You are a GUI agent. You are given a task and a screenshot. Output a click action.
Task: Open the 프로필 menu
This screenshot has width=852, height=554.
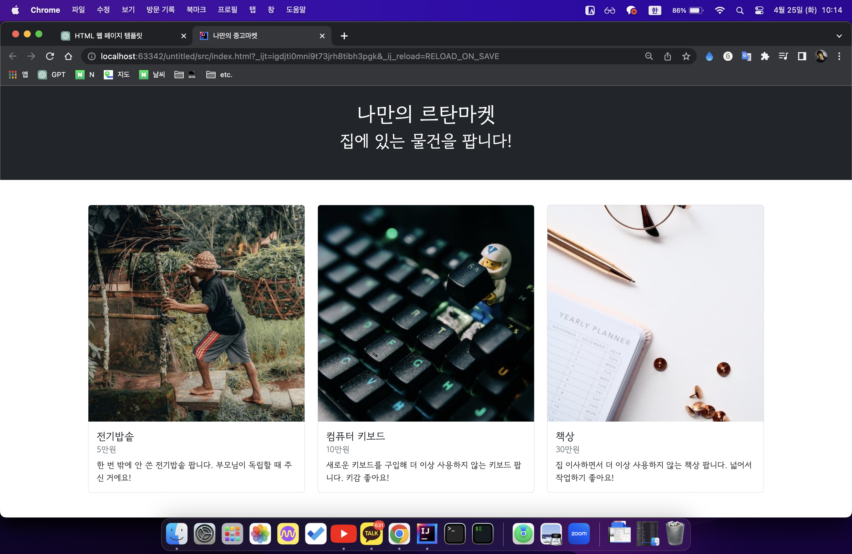click(228, 10)
